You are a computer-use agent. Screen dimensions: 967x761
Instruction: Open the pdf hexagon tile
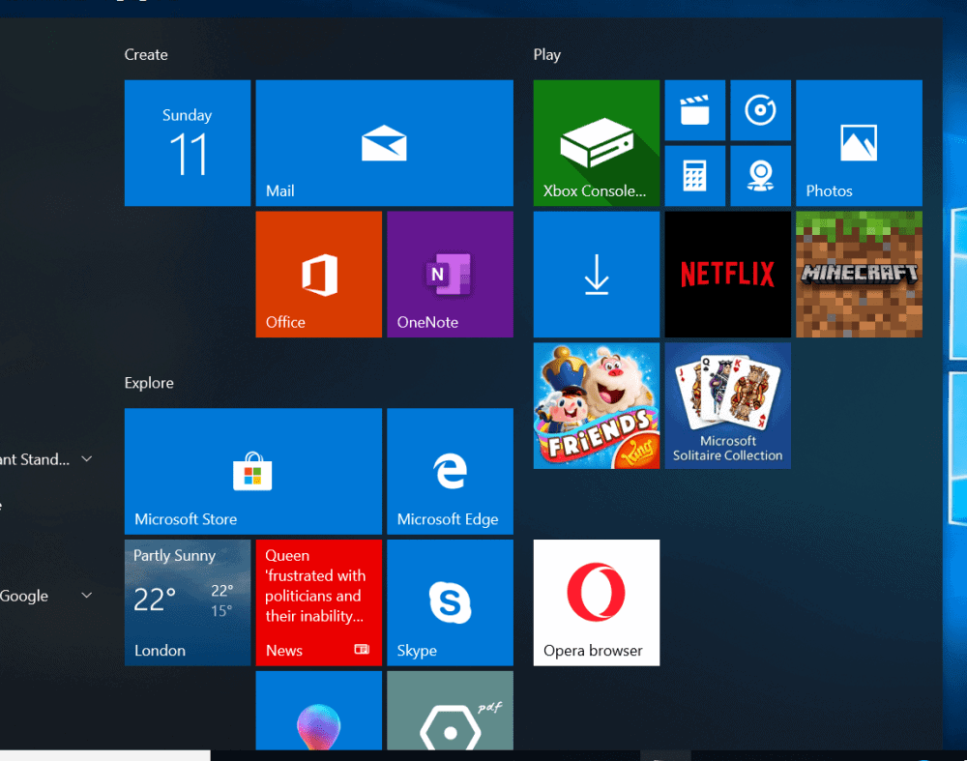click(x=450, y=716)
